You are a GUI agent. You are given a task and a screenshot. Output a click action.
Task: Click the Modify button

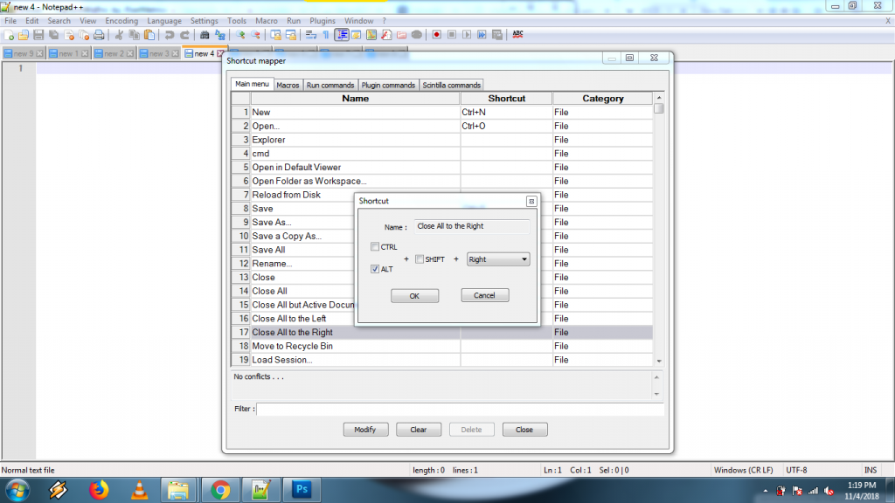click(365, 430)
